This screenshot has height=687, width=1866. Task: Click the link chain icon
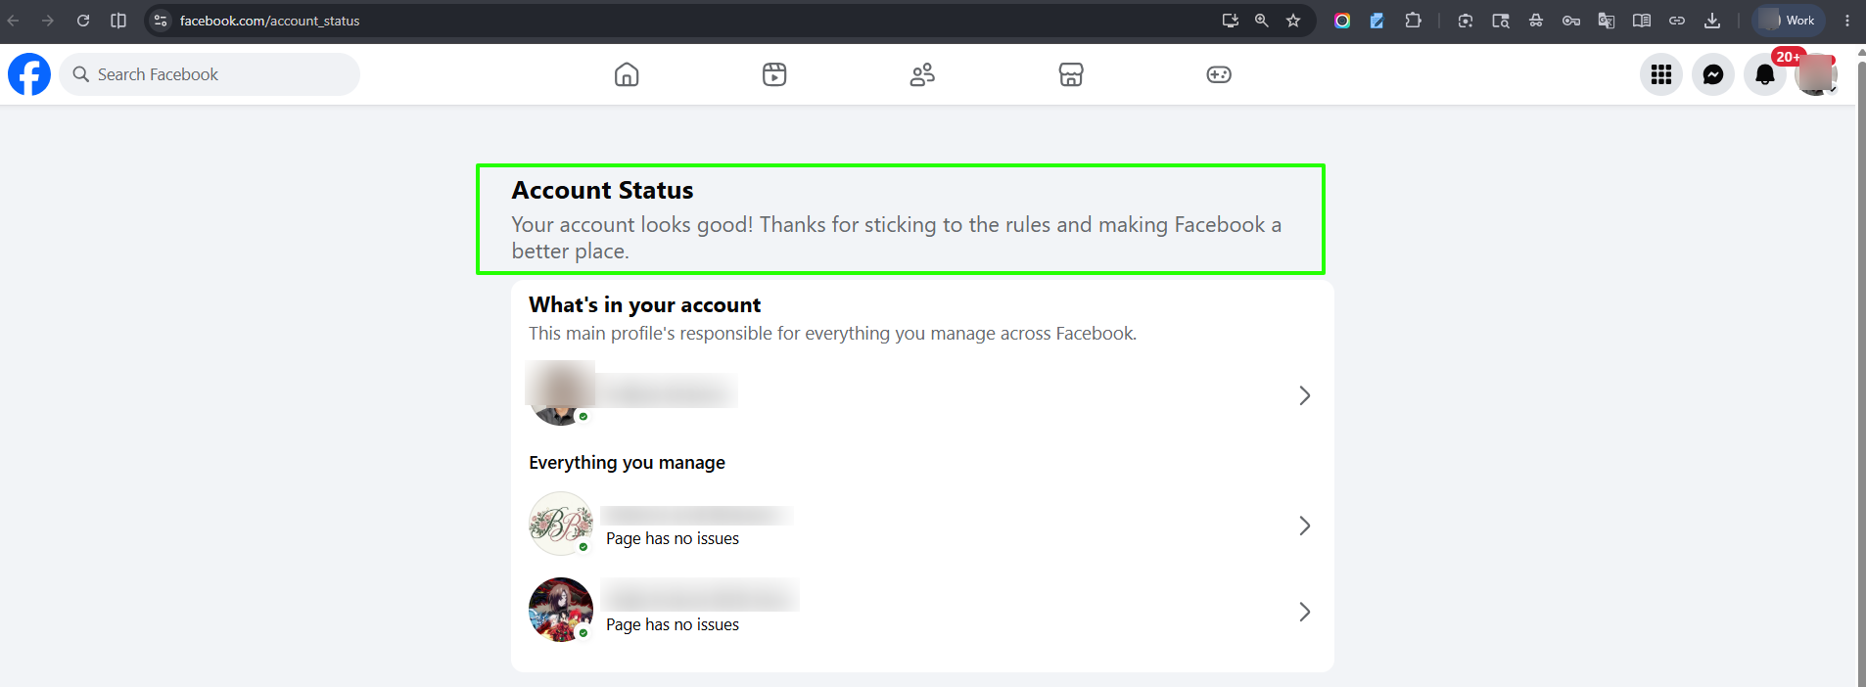tap(1677, 21)
